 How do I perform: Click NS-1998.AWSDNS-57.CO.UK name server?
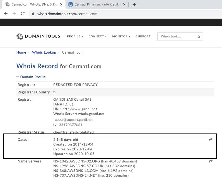(x=78, y=166)
